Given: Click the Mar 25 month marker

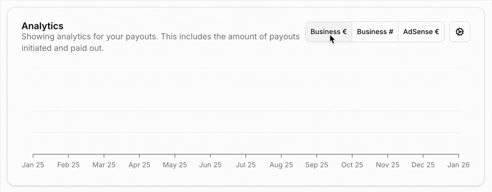Looking at the screenshot, I should click(104, 165).
